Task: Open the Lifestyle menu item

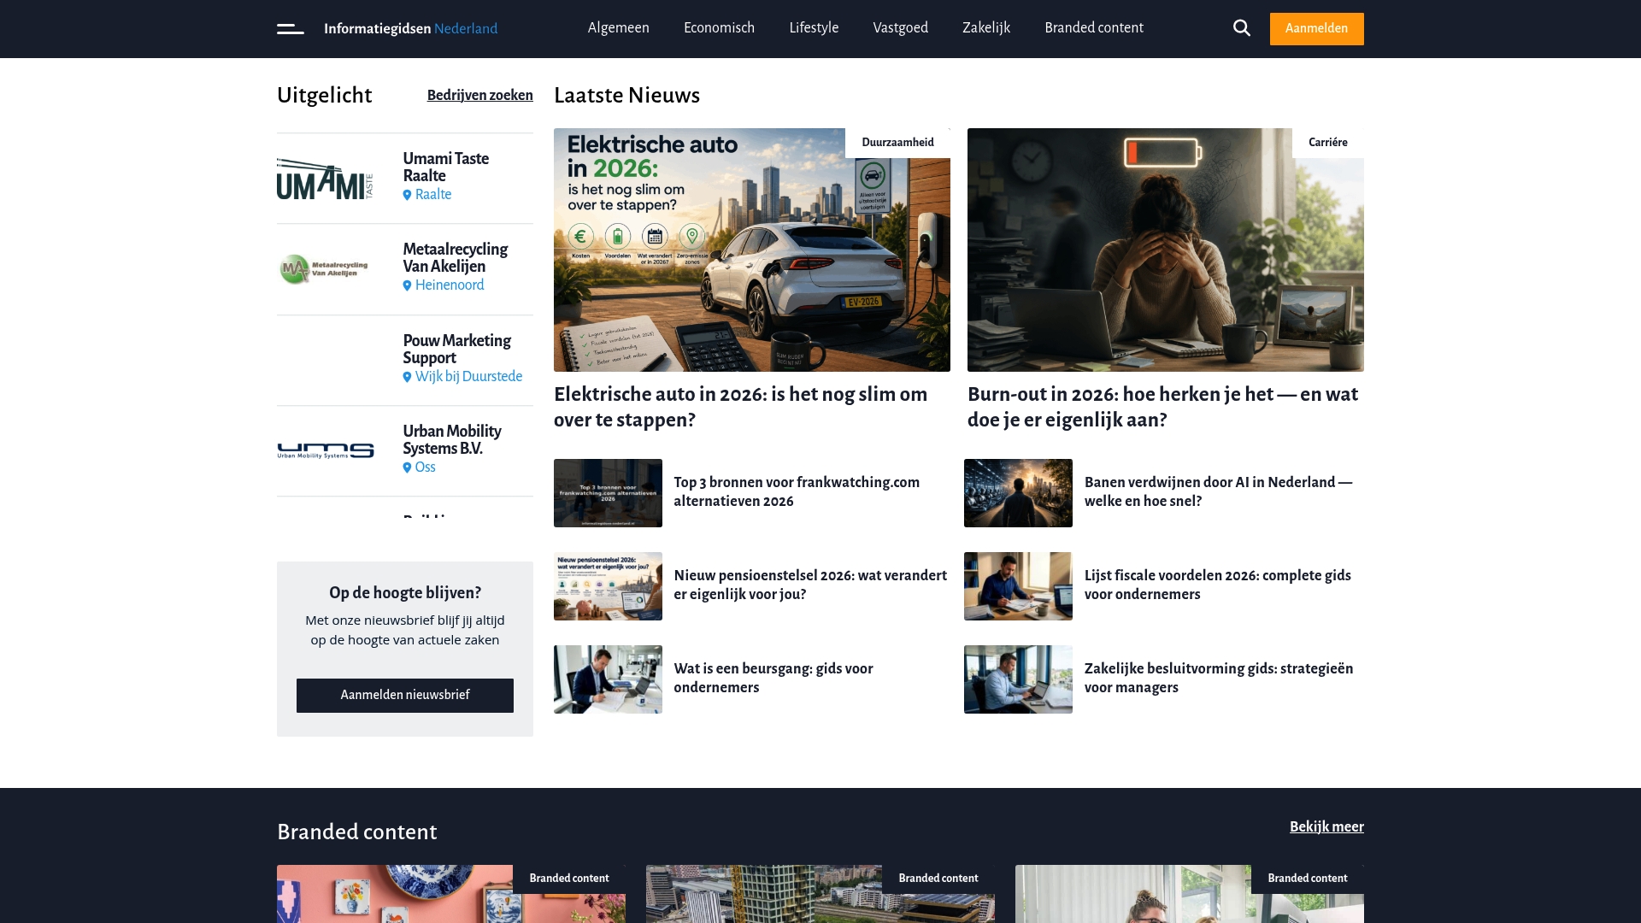Action: pyautogui.click(x=814, y=28)
